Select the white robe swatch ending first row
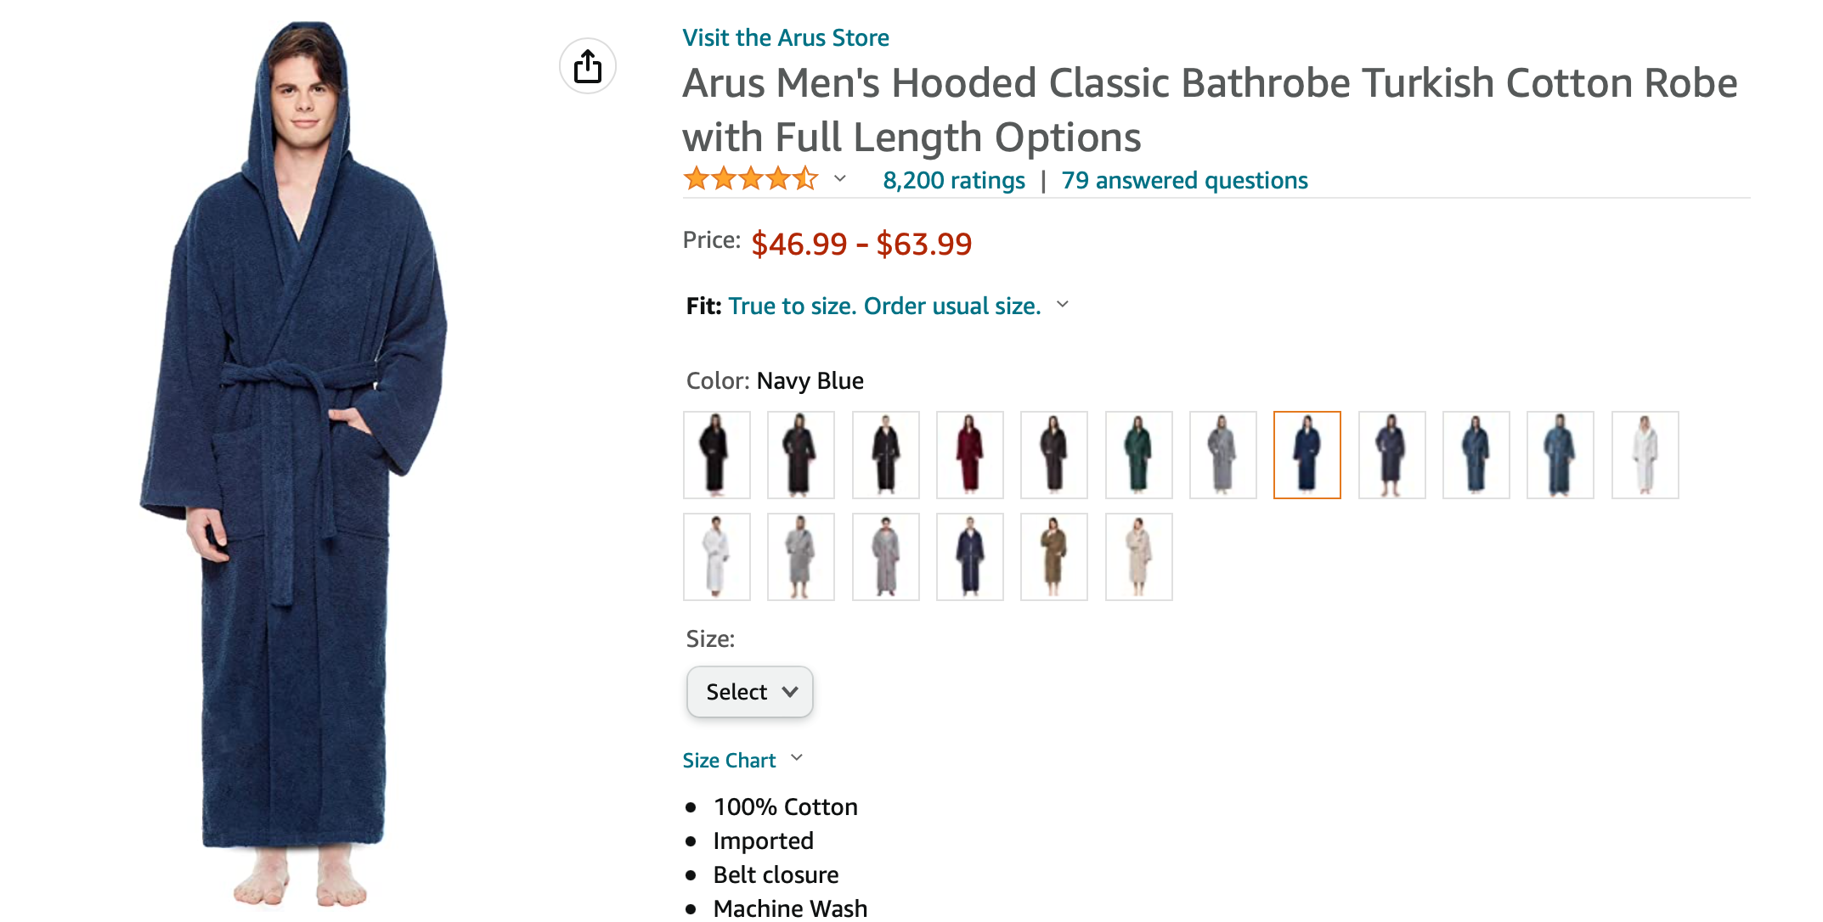Screen dimensions: 1823x922 click(1645, 455)
